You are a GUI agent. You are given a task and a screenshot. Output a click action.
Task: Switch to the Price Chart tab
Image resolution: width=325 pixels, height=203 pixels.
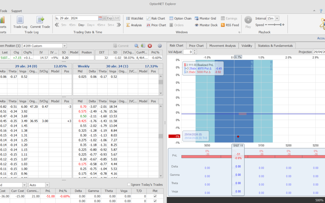tap(196, 46)
